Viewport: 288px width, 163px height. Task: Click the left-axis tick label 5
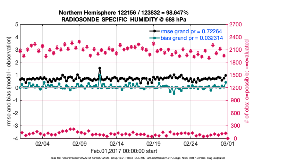pyautogui.click(x=16, y=25)
